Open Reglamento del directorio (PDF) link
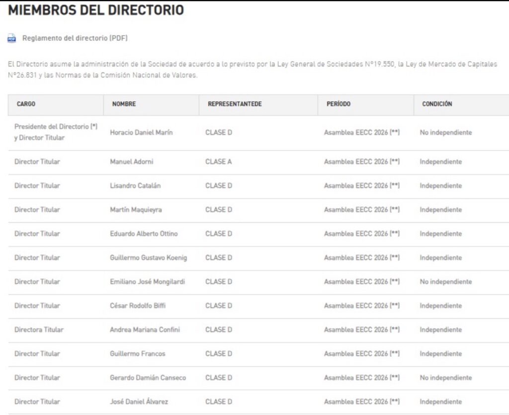509x415 pixels. click(x=75, y=38)
